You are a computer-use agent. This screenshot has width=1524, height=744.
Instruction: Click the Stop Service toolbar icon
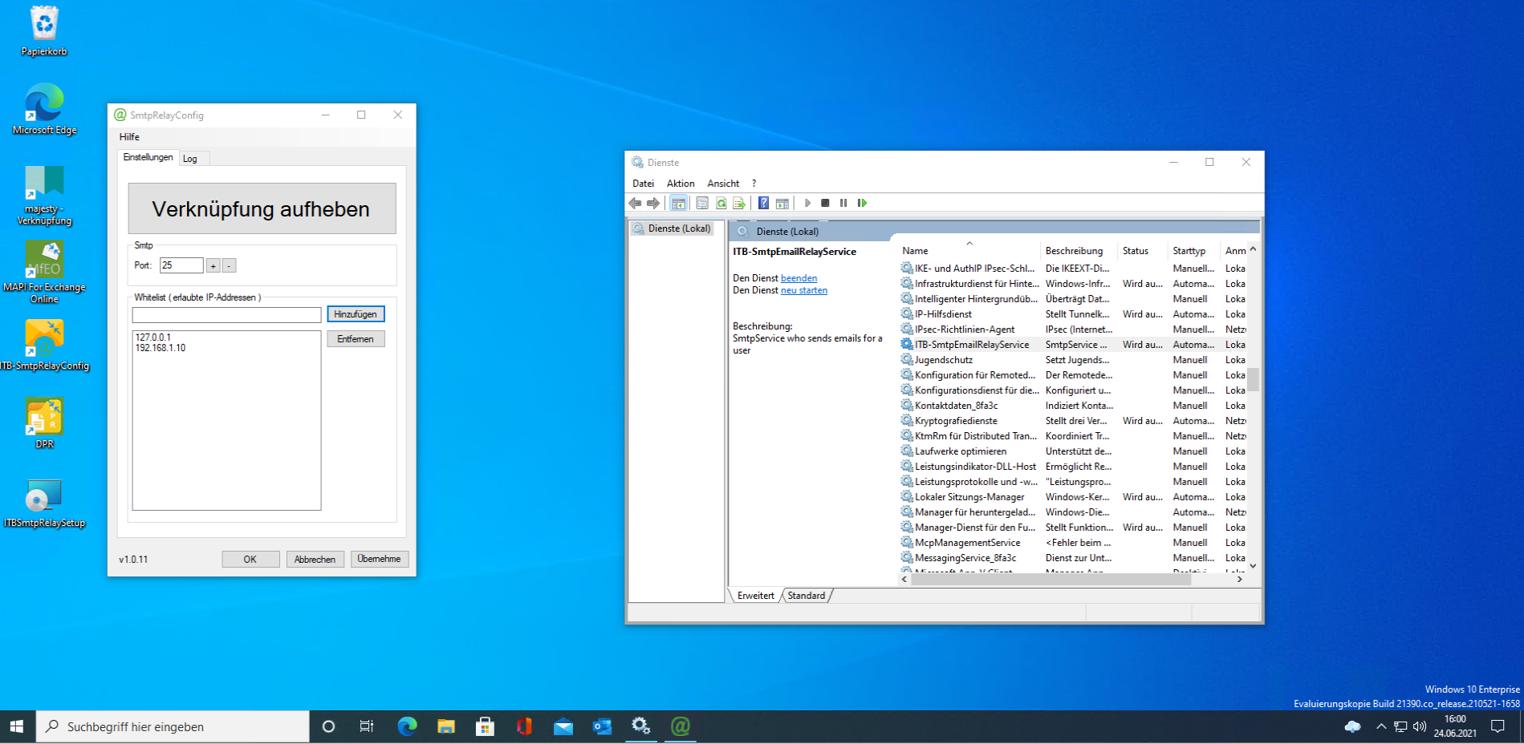[x=825, y=204]
